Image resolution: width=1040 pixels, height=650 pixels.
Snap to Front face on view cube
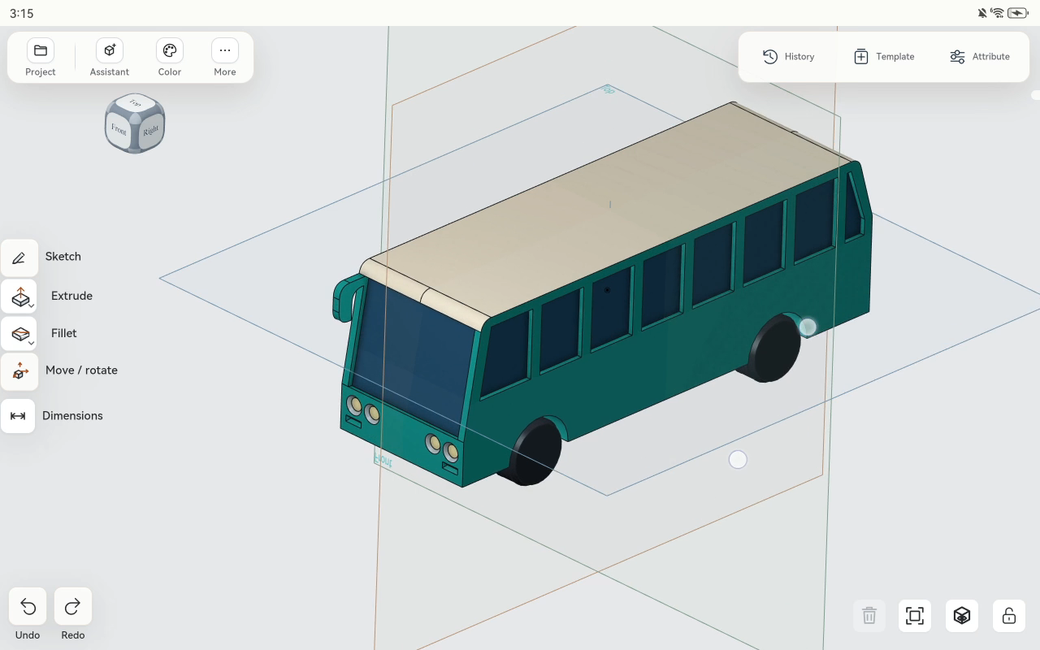click(x=119, y=130)
